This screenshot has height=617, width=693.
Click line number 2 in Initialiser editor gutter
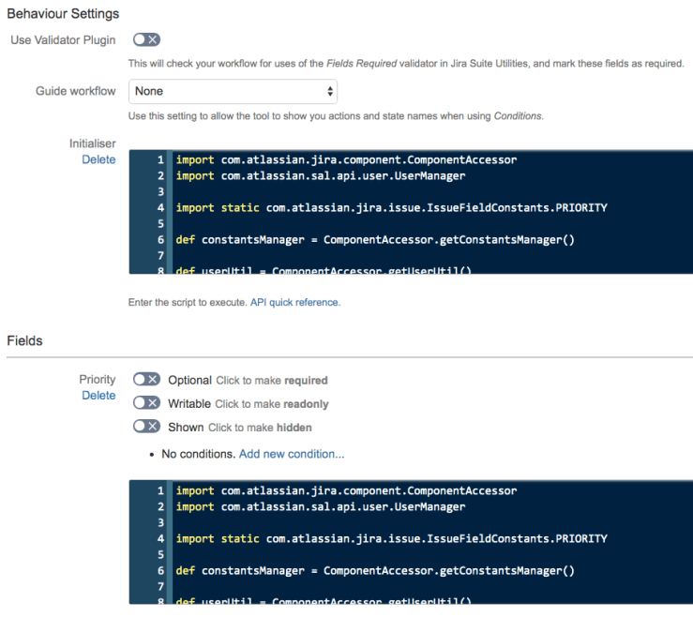click(160, 175)
